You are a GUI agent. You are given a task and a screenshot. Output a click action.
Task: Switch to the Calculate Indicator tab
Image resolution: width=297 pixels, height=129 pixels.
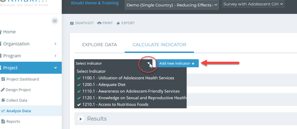tap(159, 45)
